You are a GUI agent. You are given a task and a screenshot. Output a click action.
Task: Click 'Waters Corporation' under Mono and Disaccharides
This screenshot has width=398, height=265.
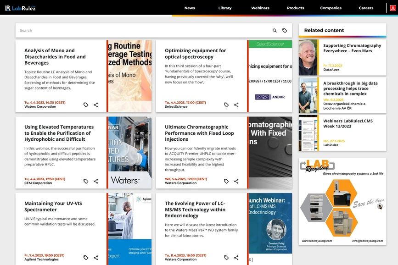pyautogui.click(x=40, y=106)
